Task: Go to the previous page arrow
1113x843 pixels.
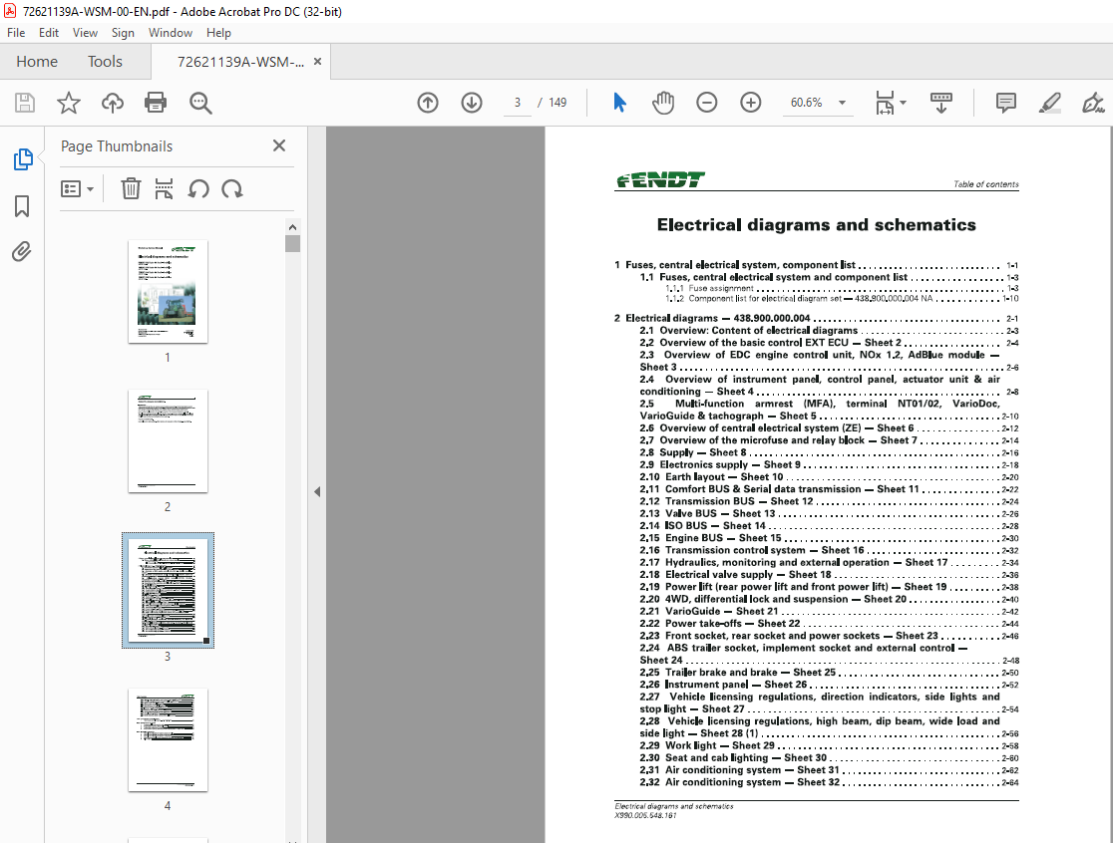Action: 427,103
